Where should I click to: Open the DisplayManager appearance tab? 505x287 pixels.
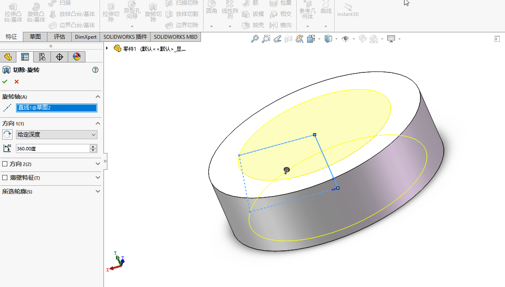click(x=77, y=57)
